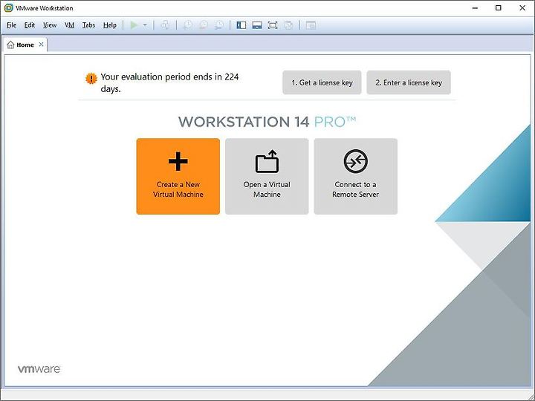Open the Help menu
This screenshot has height=401, width=535.
tap(109, 25)
